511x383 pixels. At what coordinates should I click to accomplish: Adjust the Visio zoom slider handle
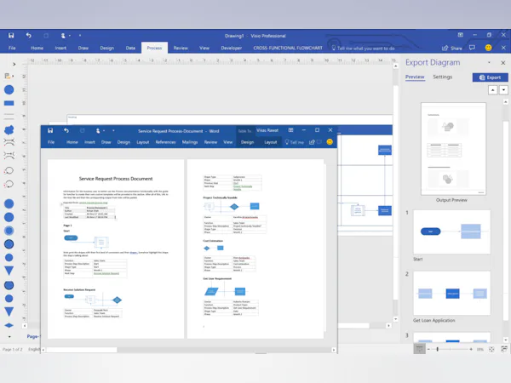point(438,349)
